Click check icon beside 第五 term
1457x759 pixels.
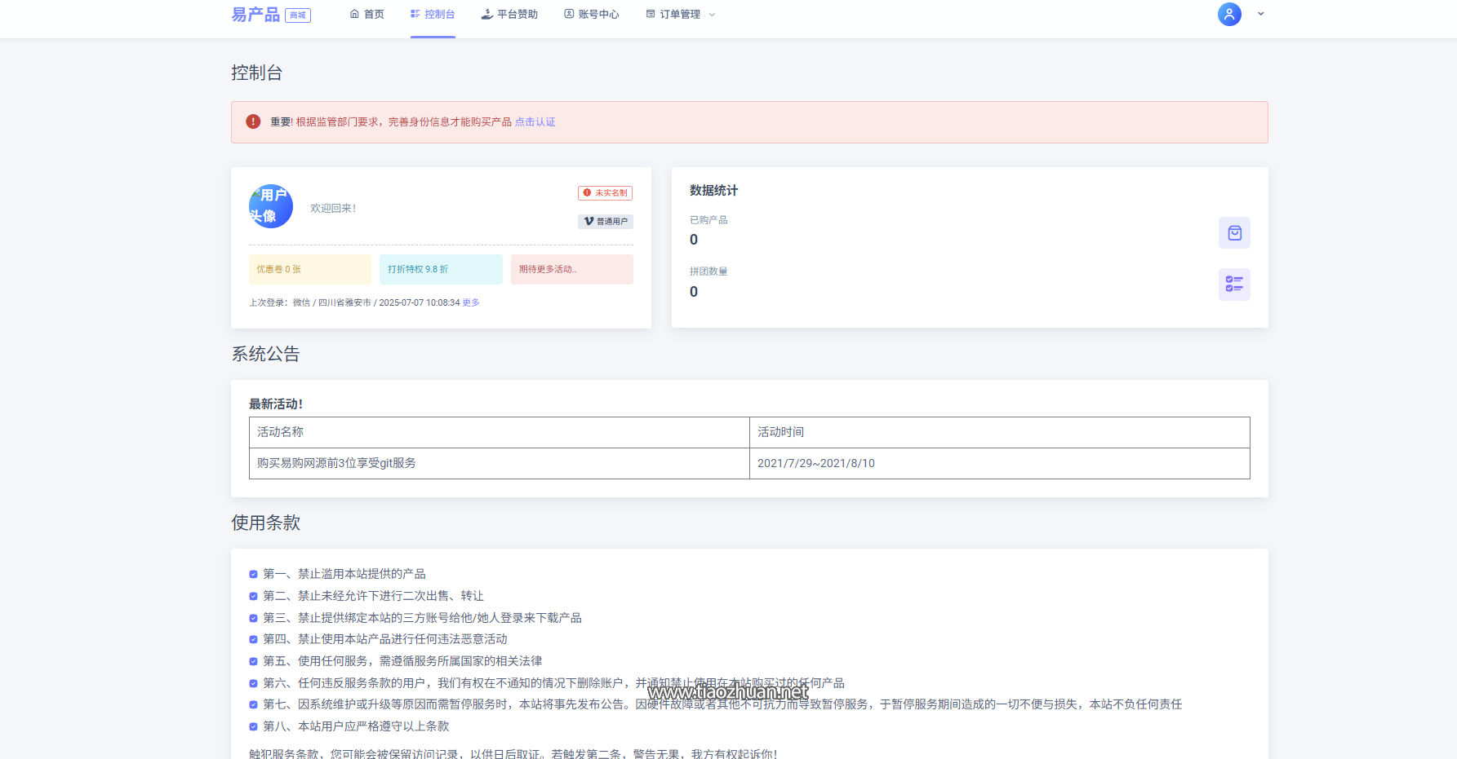pos(254,661)
